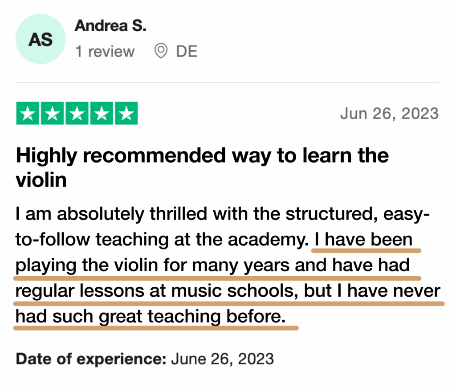Click the "1 review" count

105,52
